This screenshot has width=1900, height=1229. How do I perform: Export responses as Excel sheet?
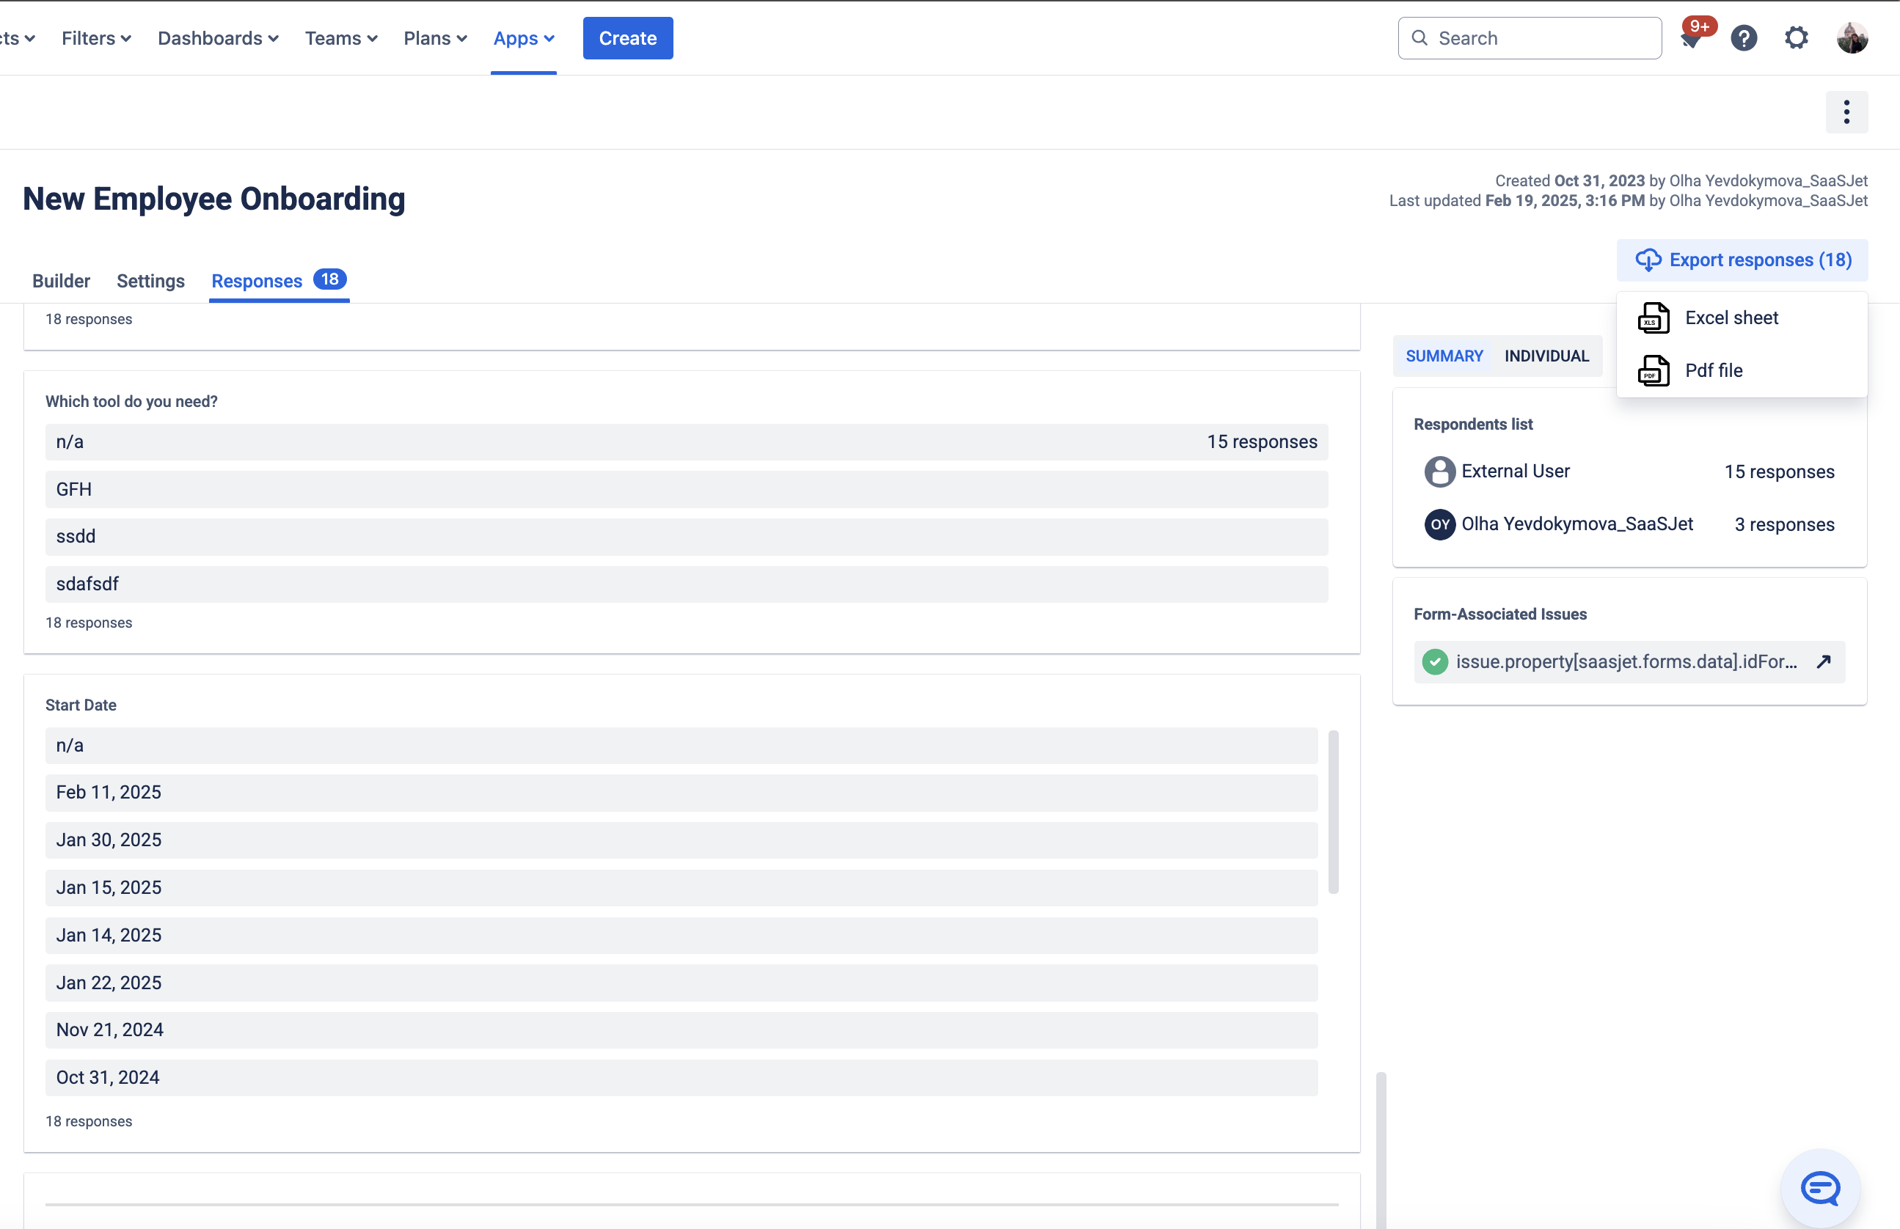1731,317
